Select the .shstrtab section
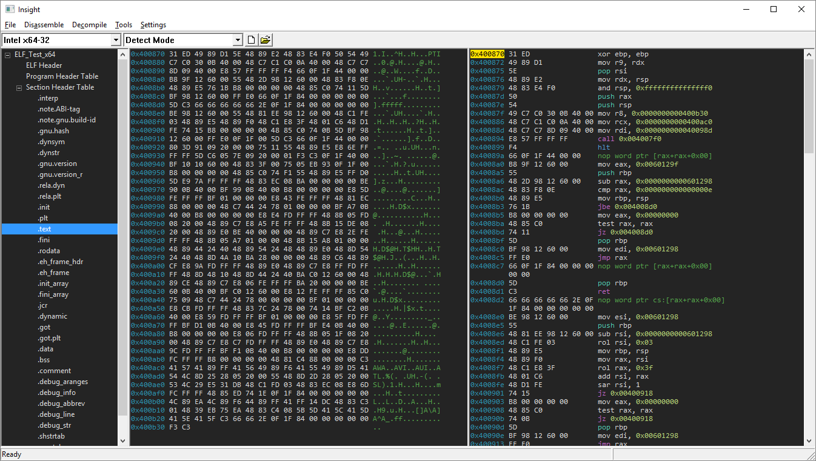The width and height of the screenshot is (816, 461). click(52, 436)
